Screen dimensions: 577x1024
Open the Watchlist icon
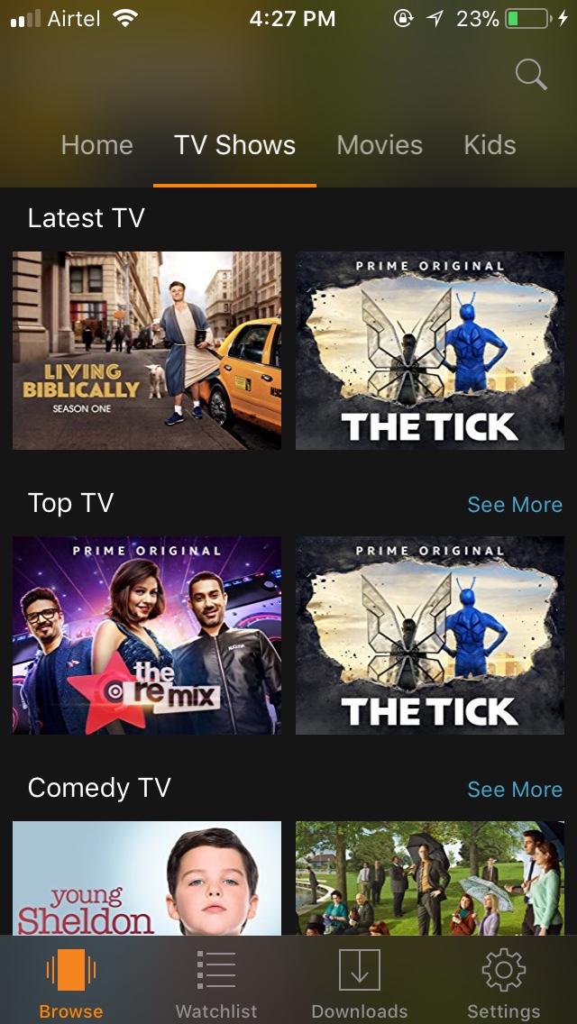point(216,970)
